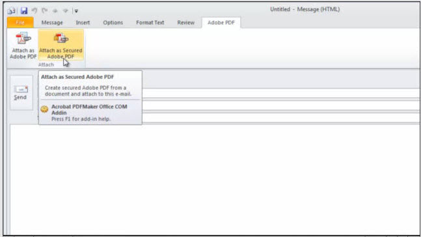This screenshot has height=237, width=421.
Task: Send the email message
Action: pos(21,92)
